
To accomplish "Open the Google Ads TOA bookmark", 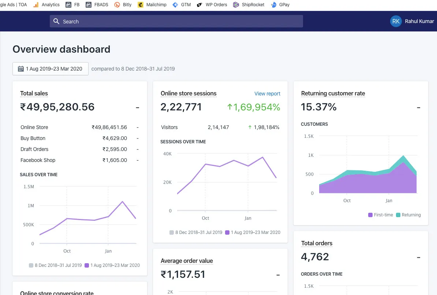I will tap(14, 5).
